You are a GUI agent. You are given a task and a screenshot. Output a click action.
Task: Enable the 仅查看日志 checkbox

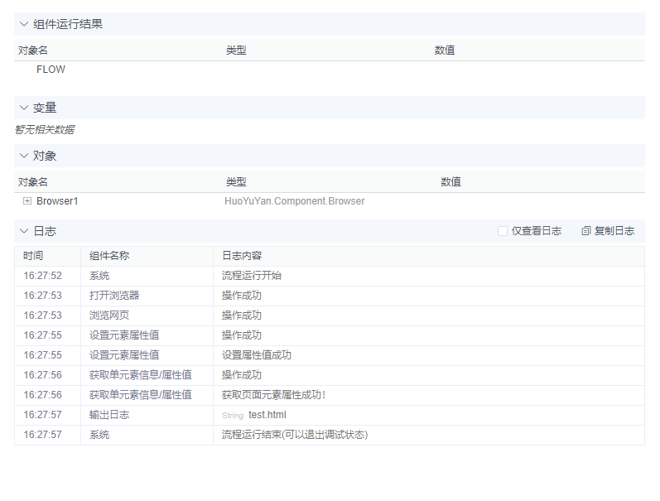pyautogui.click(x=503, y=231)
